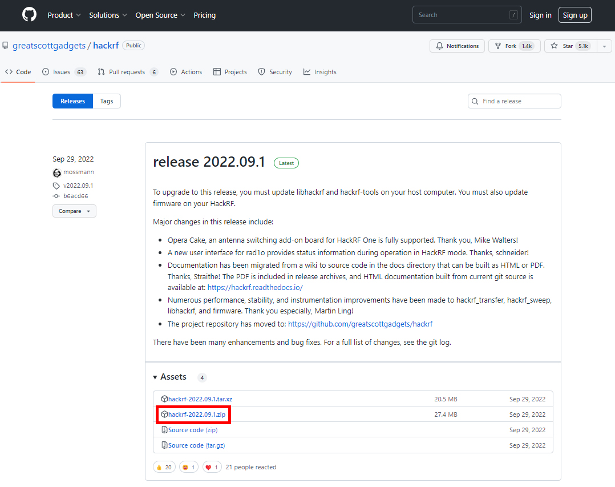Viewport: 615px width, 487px height.
Task: Click the heart reaction
Action: 212,467
